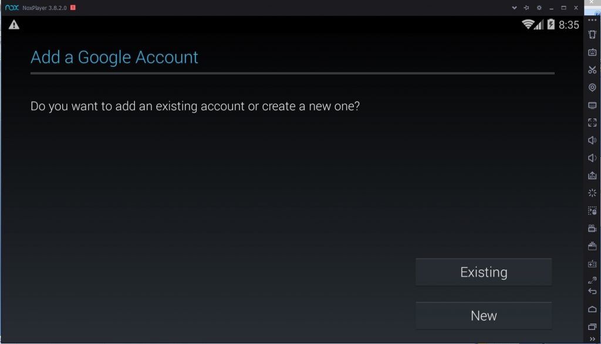Launch the video recorder icon
Image resolution: width=601 pixels, height=344 pixels.
[592, 228]
